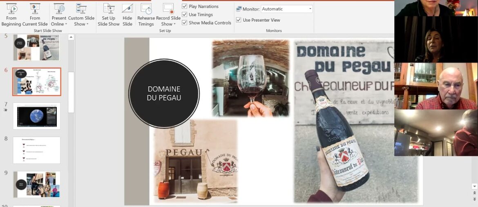Click video tile of woman with dark hair

(436, 40)
